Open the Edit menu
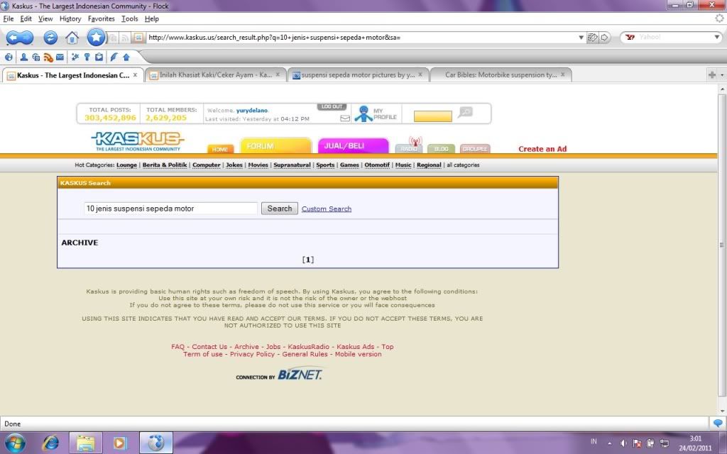 pos(26,19)
